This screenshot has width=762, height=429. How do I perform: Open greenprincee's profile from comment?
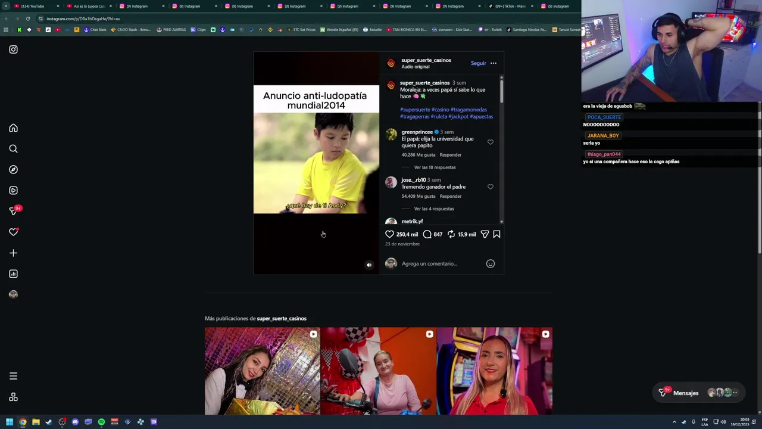coord(417,132)
